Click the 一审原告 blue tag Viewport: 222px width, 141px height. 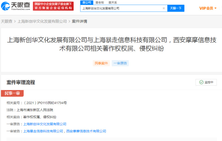120,63
